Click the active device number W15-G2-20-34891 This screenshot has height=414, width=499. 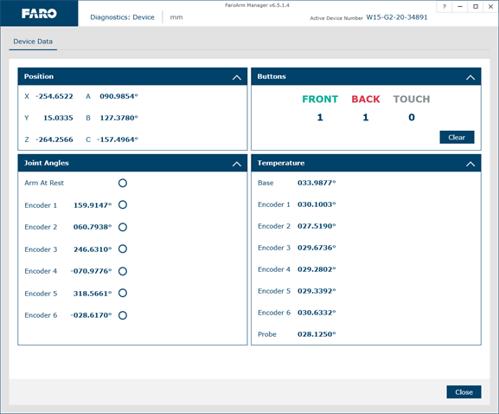pos(397,17)
